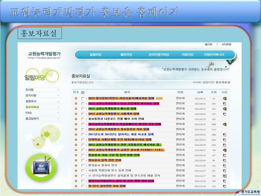
Task: Click the 알림마당 breadcrumb link
Action: click(x=208, y=82)
